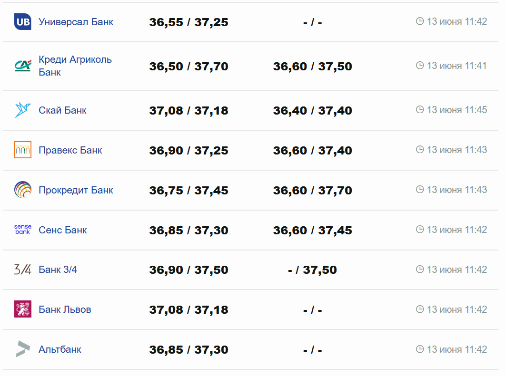The height and width of the screenshot is (376, 506).
Task: Click the Креди Агриколь Банк logo
Action: [x=22, y=66]
